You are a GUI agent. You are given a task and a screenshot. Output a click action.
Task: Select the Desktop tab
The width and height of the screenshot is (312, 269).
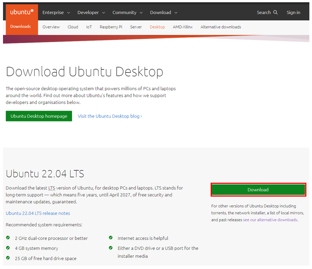tap(157, 27)
